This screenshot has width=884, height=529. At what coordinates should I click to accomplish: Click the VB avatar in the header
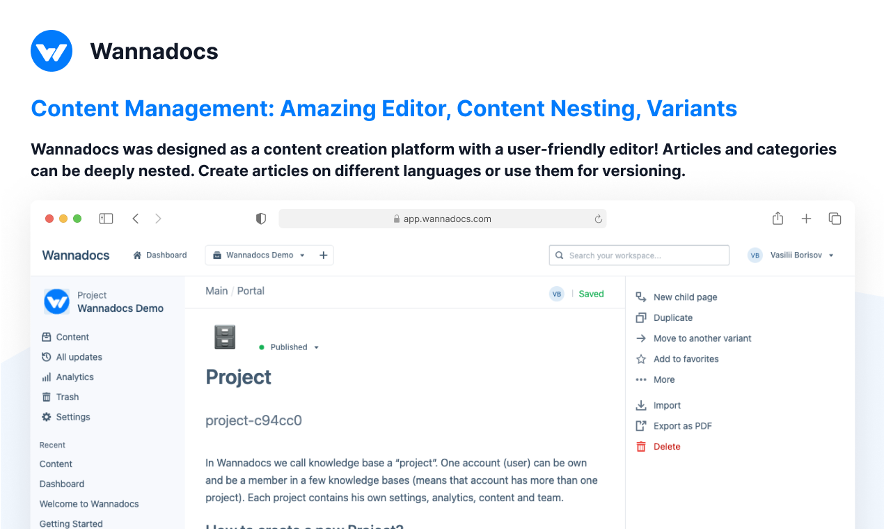click(755, 255)
